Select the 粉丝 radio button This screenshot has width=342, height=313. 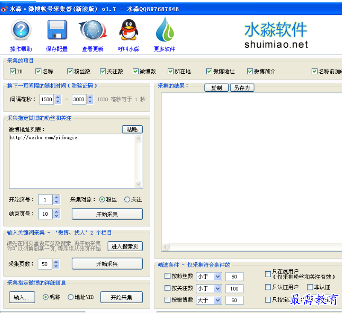tap(102, 199)
